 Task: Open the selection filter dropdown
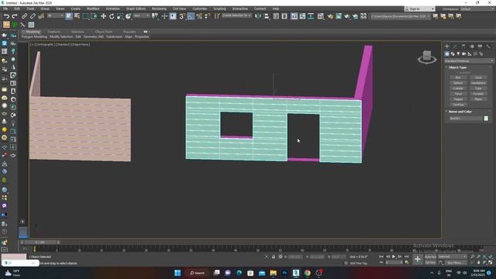coord(55,15)
